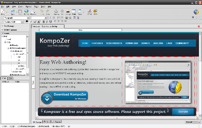Insert a Form from toolbar
This screenshot has width=202, height=128.
[x=80, y=12]
